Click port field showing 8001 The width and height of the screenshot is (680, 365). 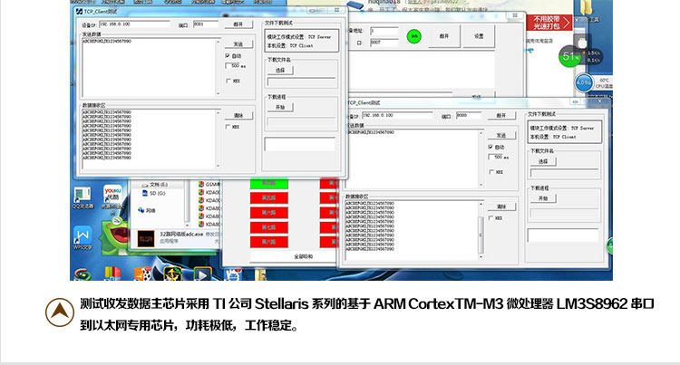click(x=206, y=24)
